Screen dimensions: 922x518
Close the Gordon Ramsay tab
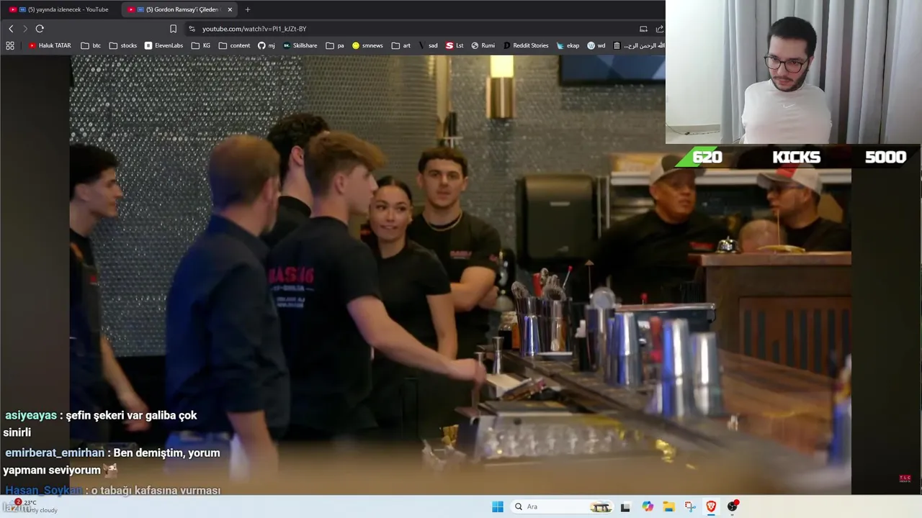pyautogui.click(x=230, y=9)
